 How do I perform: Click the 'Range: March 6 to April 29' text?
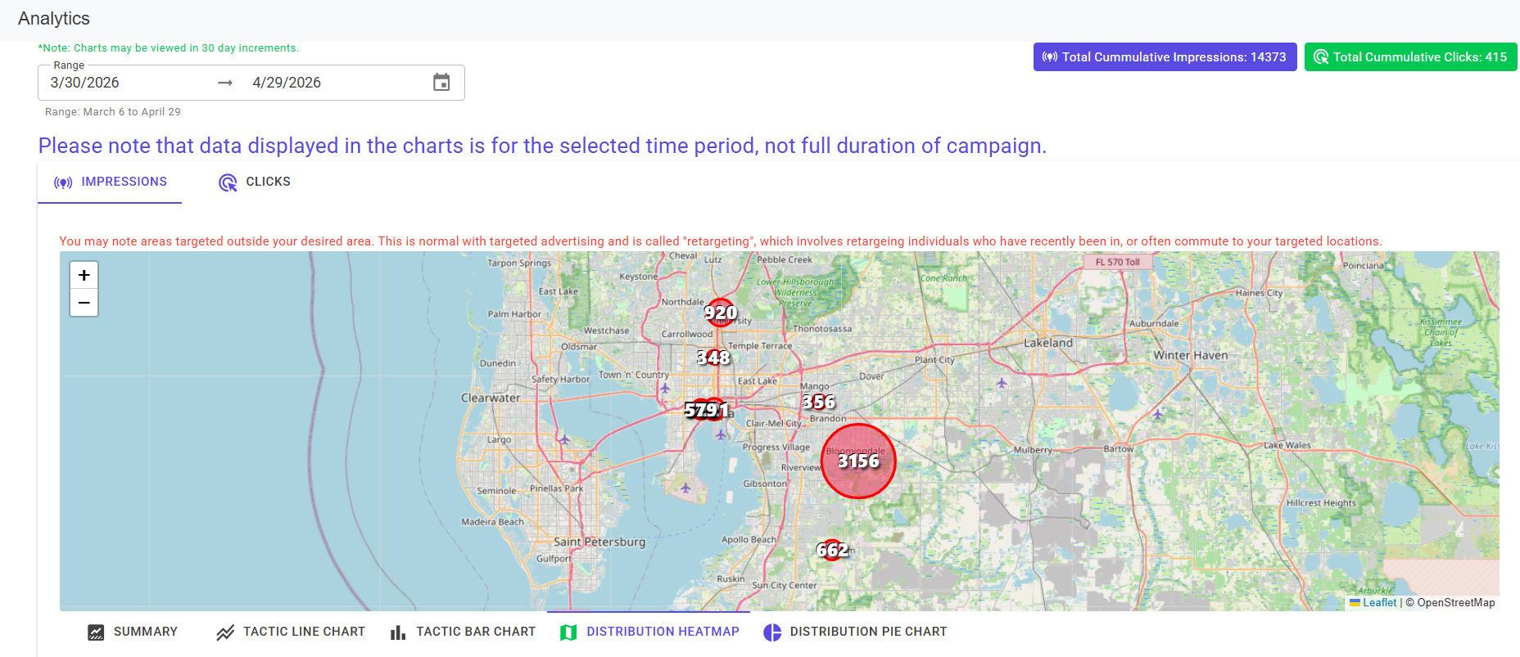(113, 112)
